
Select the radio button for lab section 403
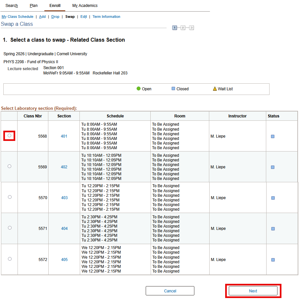(x=9, y=197)
